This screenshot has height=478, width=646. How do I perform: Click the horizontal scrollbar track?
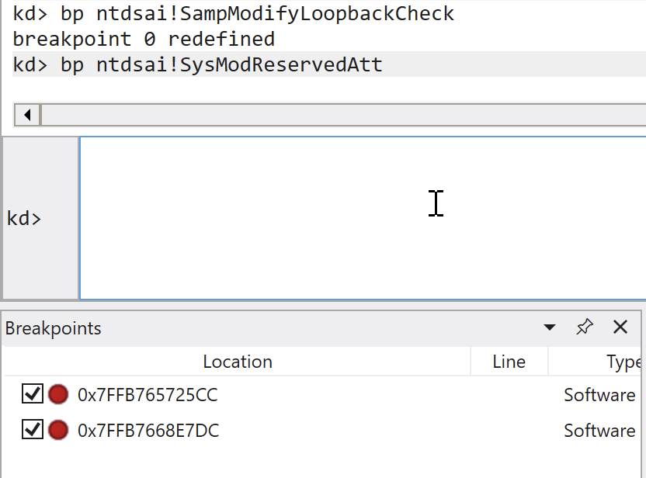pos(344,115)
